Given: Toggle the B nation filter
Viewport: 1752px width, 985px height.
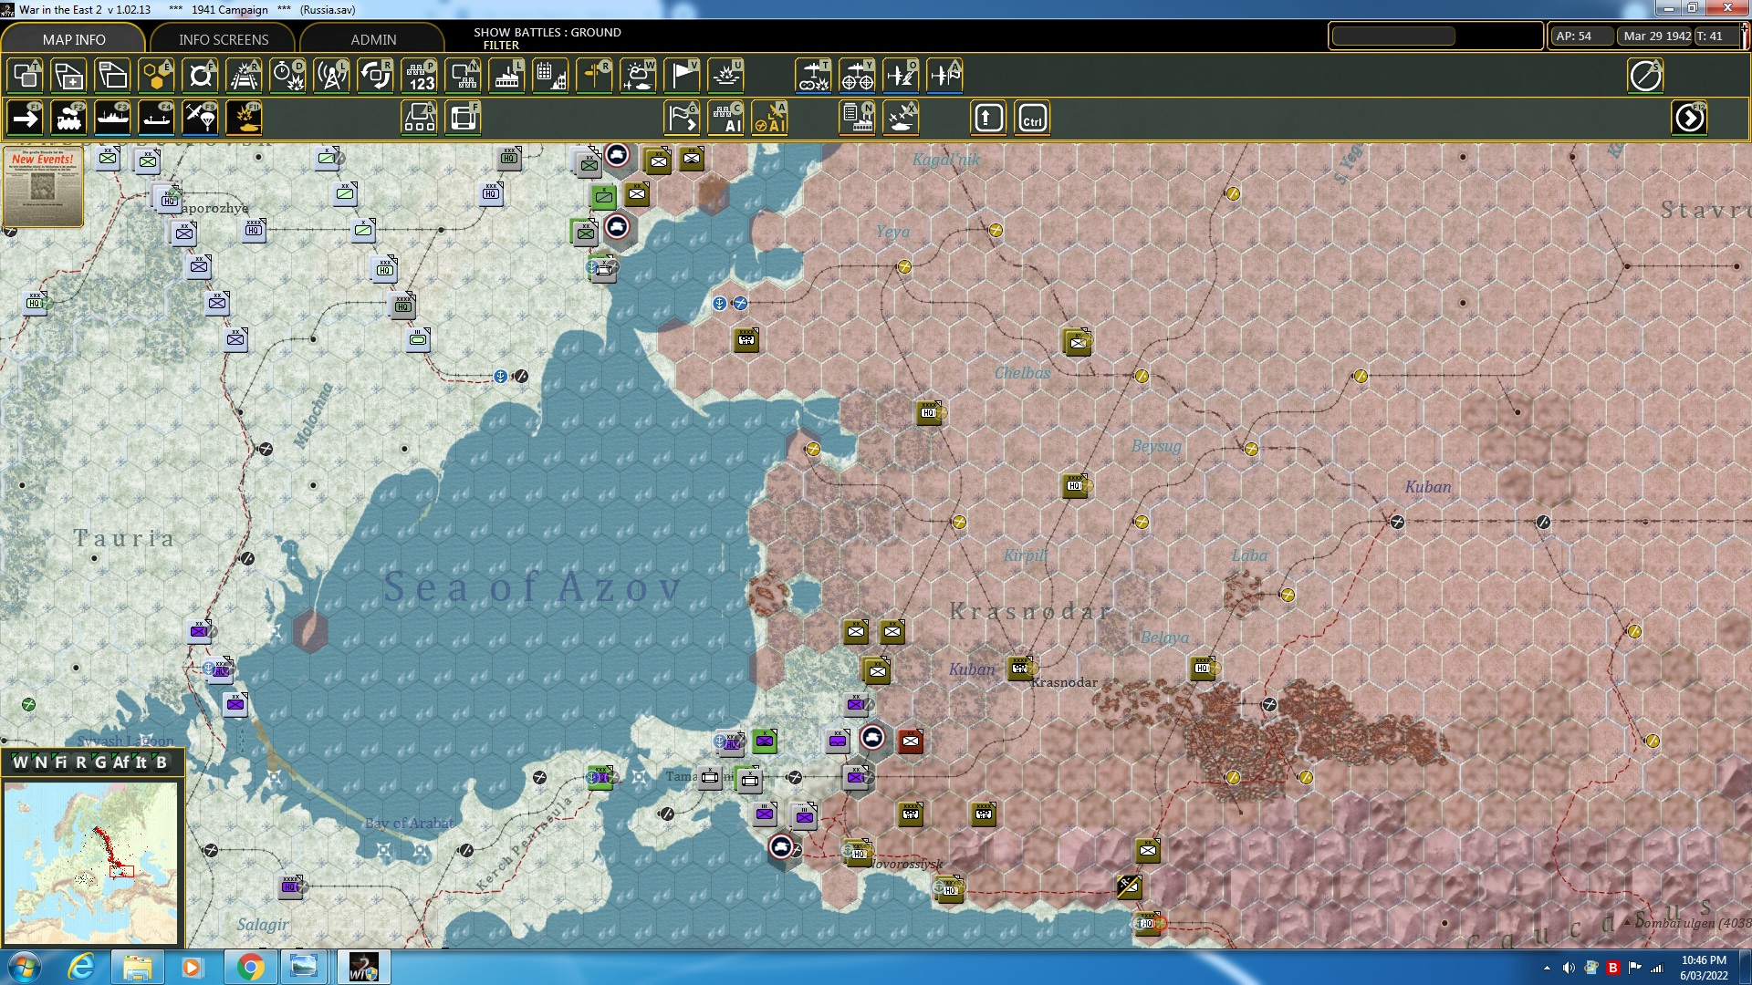Looking at the screenshot, I should click(x=162, y=762).
